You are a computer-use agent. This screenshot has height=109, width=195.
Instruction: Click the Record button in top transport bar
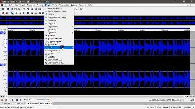click(7, 13)
